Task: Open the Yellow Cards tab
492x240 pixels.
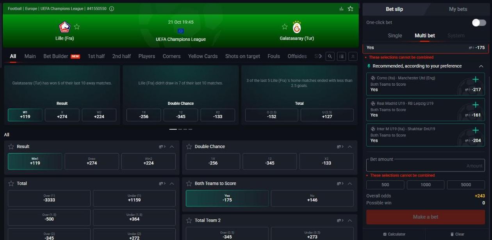Action: [203, 56]
